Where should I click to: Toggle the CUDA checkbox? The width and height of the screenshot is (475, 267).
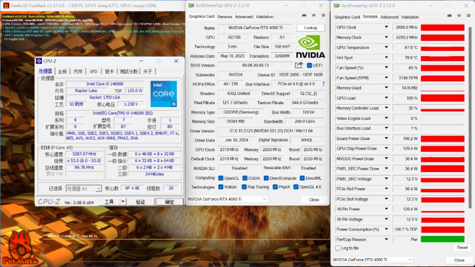(x=245, y=178)
